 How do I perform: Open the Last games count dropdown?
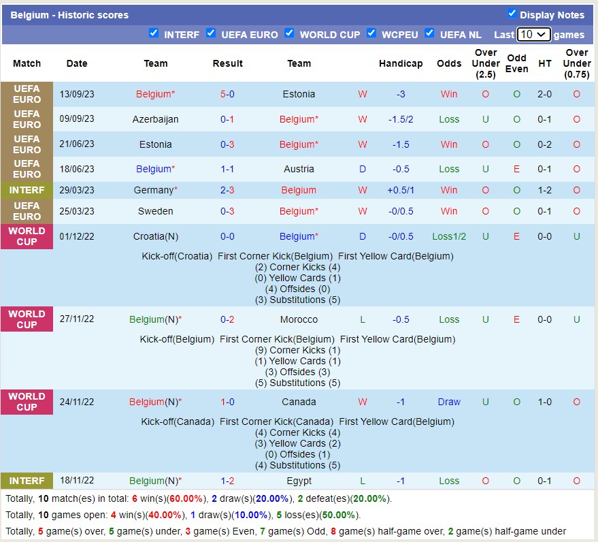click(x=533, y=35)
